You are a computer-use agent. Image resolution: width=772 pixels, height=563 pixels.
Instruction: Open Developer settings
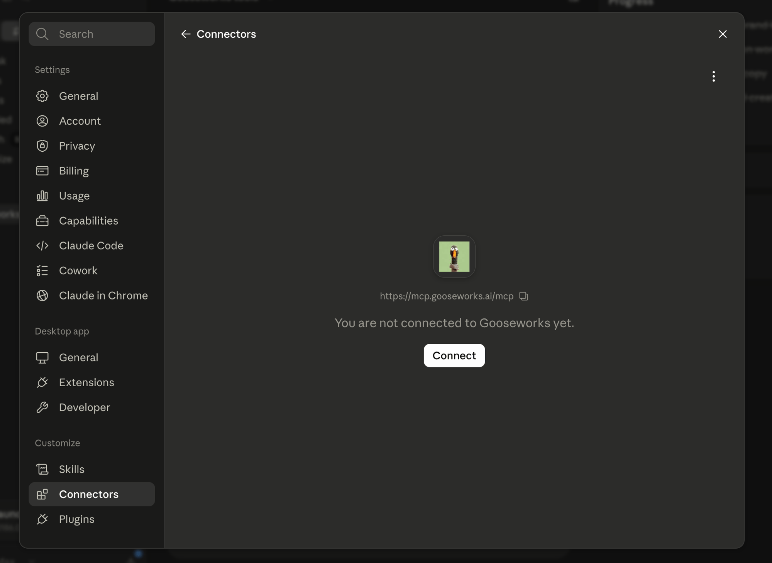pyautogui.click(x=92, y=407)
